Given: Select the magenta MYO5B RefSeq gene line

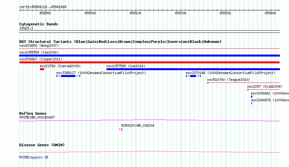Looking at the screenshot, I should pyautogui.click(x=149, y=120).
